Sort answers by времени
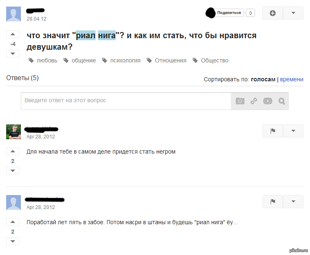 292,79
